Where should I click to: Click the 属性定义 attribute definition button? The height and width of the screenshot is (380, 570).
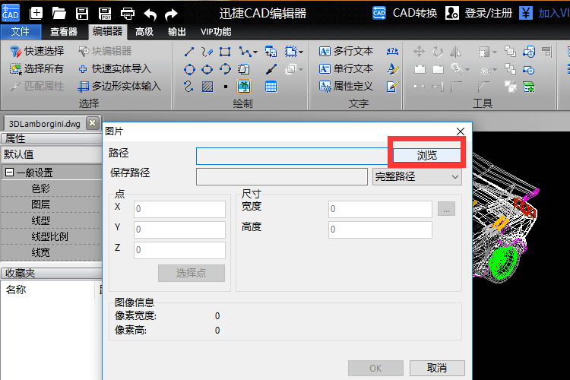pos(346,86)
